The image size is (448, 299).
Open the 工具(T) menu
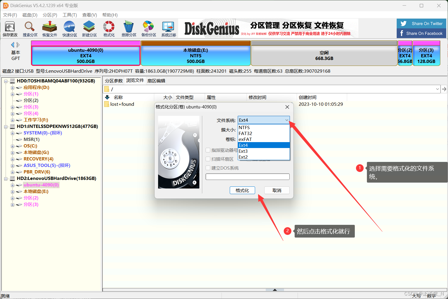(x=70, y=15)
